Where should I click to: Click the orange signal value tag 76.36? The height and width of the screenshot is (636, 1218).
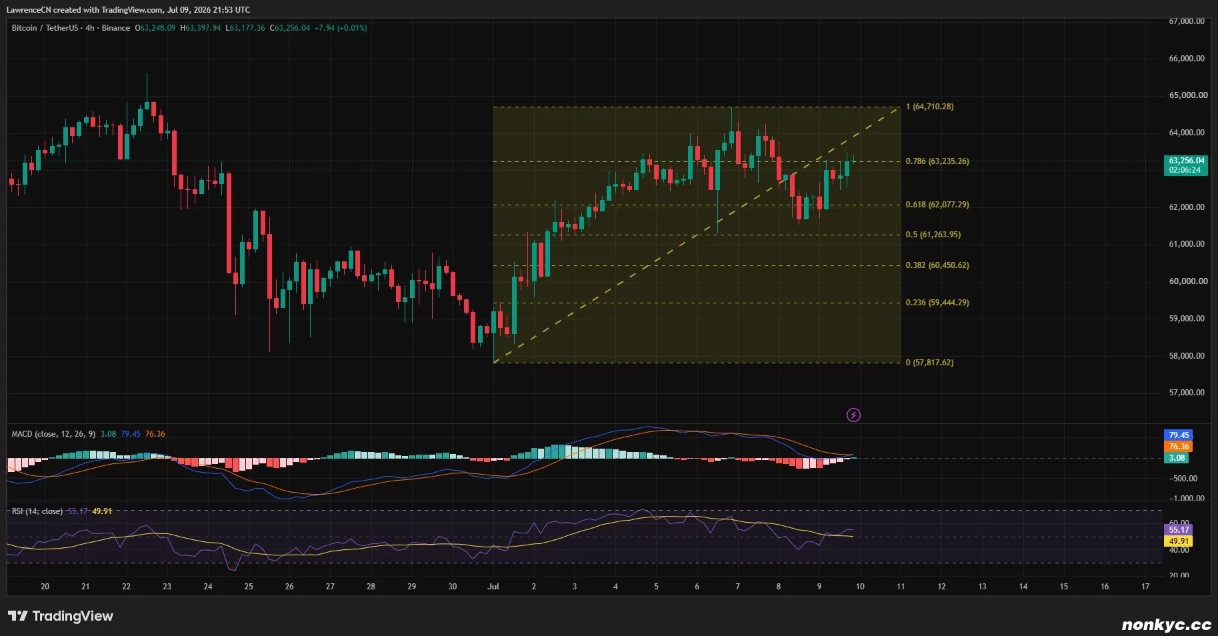[1178, 447]
